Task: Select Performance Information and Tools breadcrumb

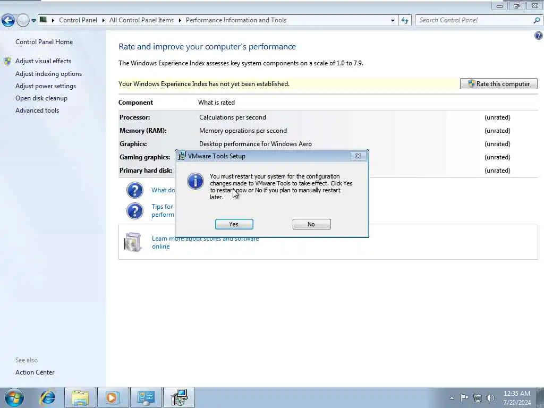Action: 236,20
